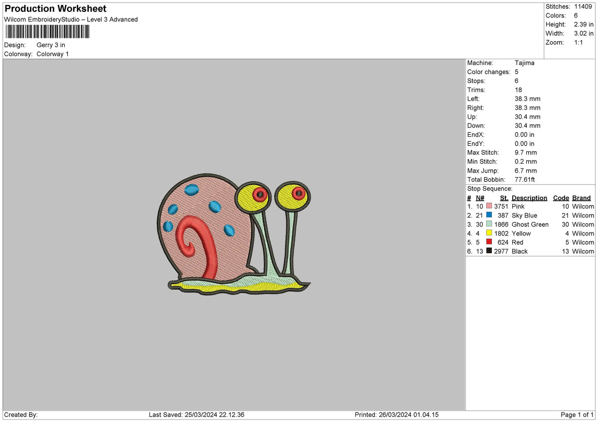Click the Stitches value 11409
The width and height of the screenshot is (598, 422).
coord(584,6)
